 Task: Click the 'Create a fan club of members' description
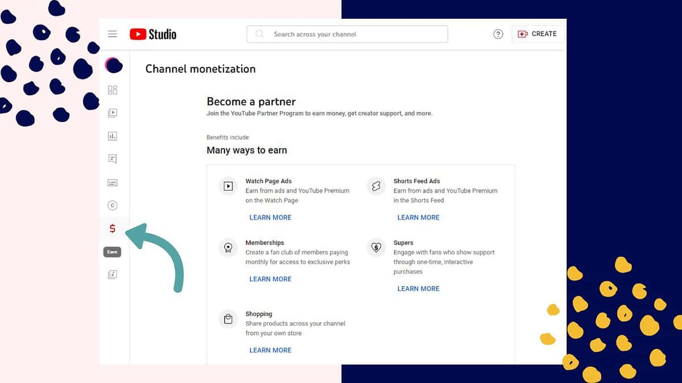(298, 257)
